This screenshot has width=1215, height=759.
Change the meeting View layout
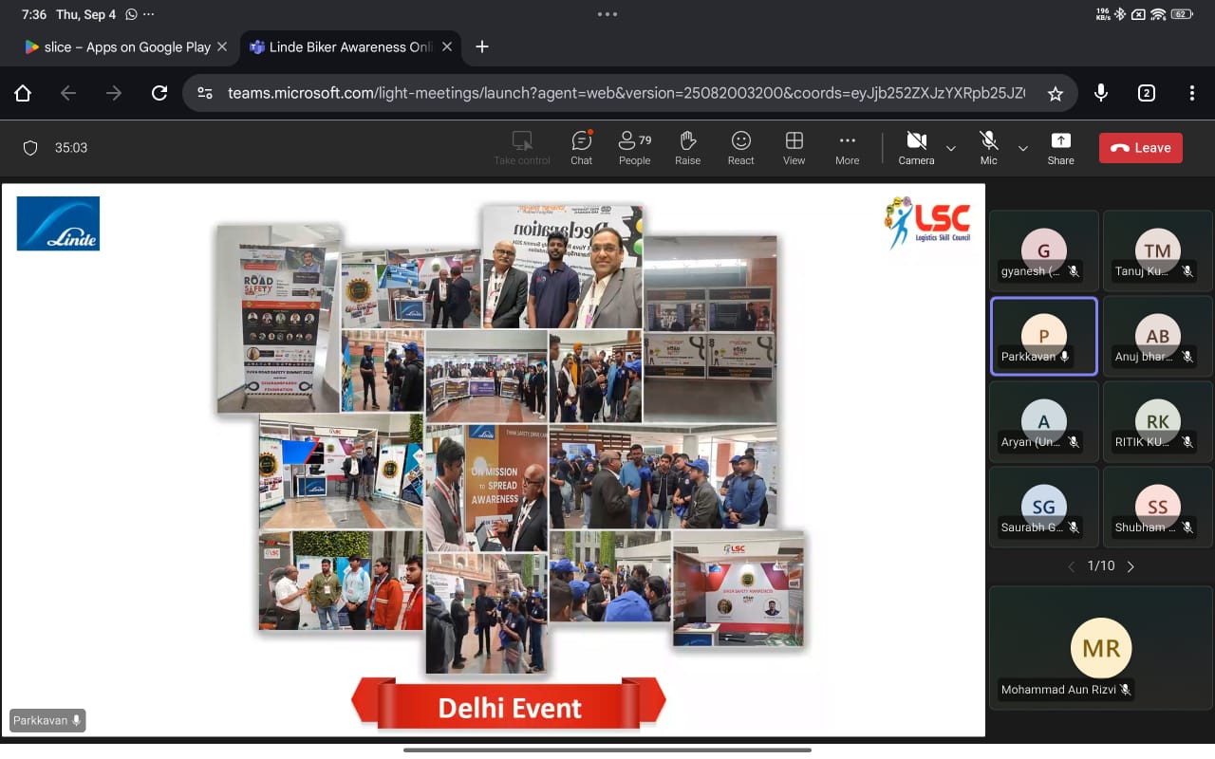[x=794, y=147]
